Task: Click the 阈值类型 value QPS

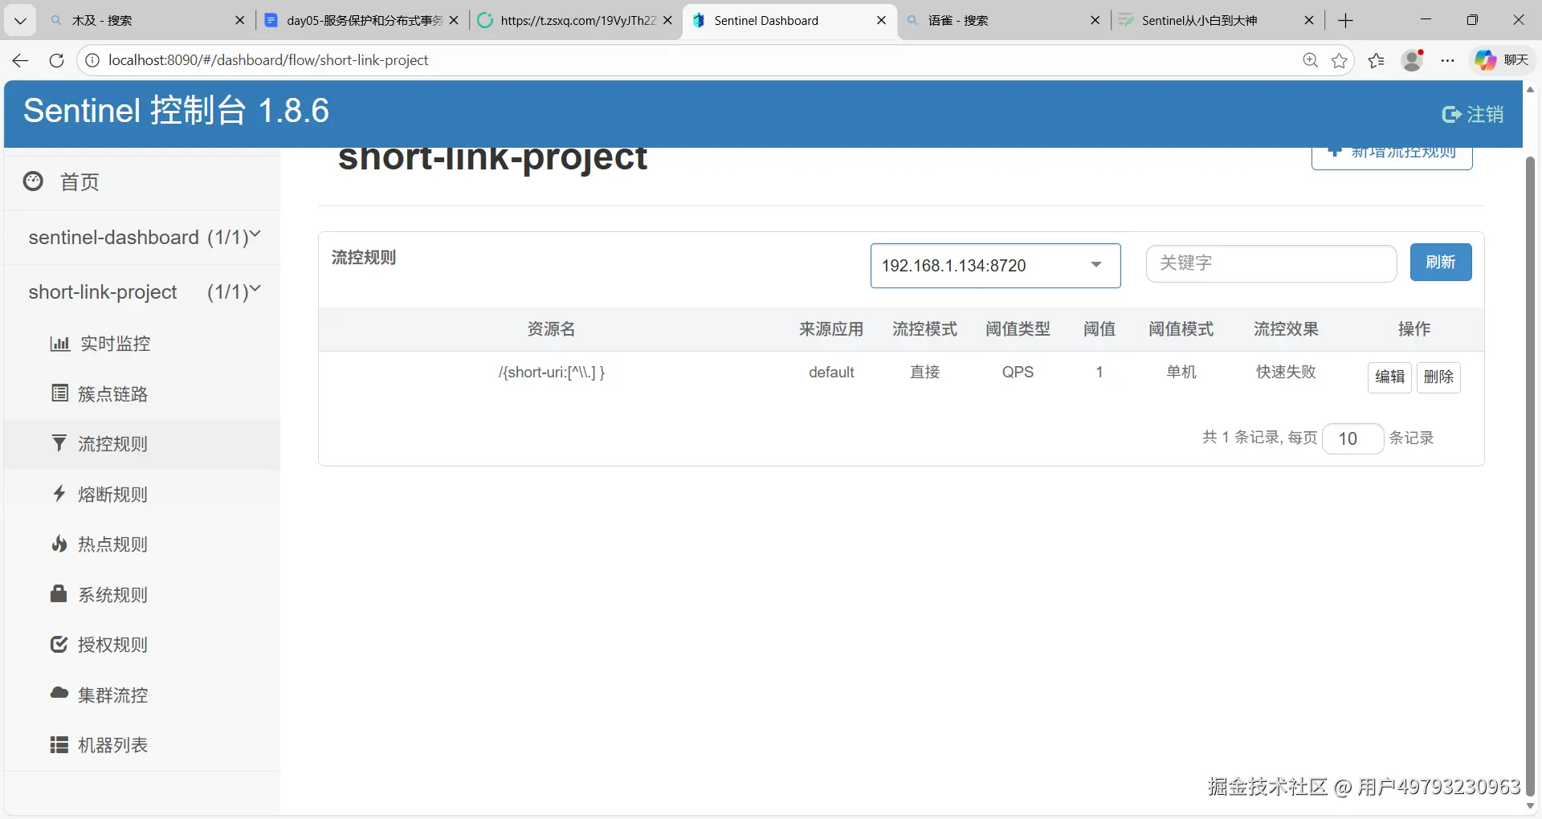Action: 1018,373
